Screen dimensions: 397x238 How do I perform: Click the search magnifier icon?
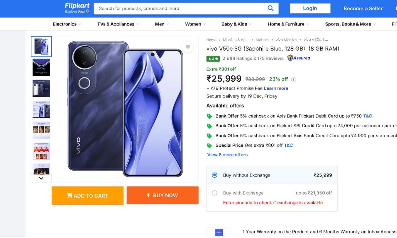[x=270, y=8]
